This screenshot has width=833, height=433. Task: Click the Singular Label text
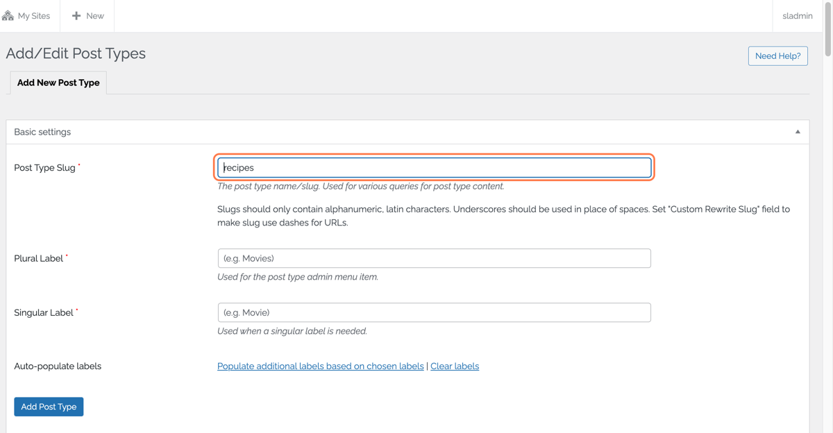(x=44, y=312)
